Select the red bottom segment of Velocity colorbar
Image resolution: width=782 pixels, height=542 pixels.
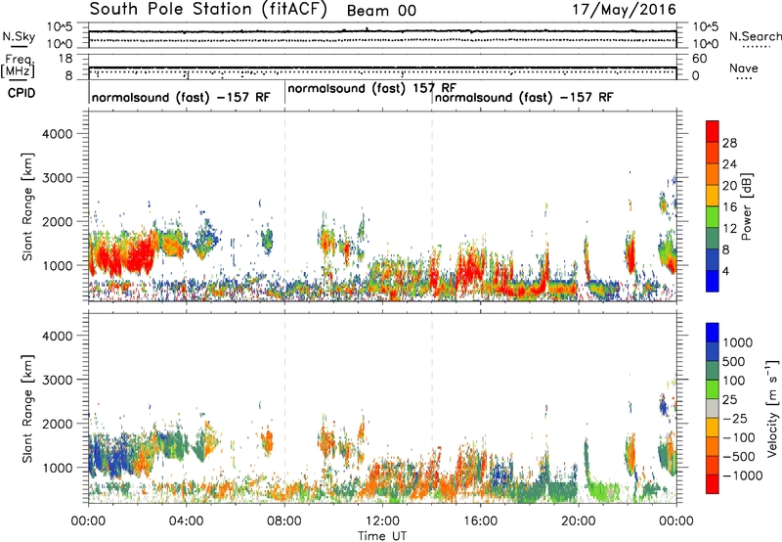[x=713, y=484]
